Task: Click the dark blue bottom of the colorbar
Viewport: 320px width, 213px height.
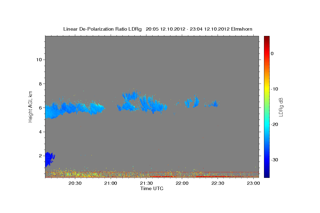Action: point(267,175)
